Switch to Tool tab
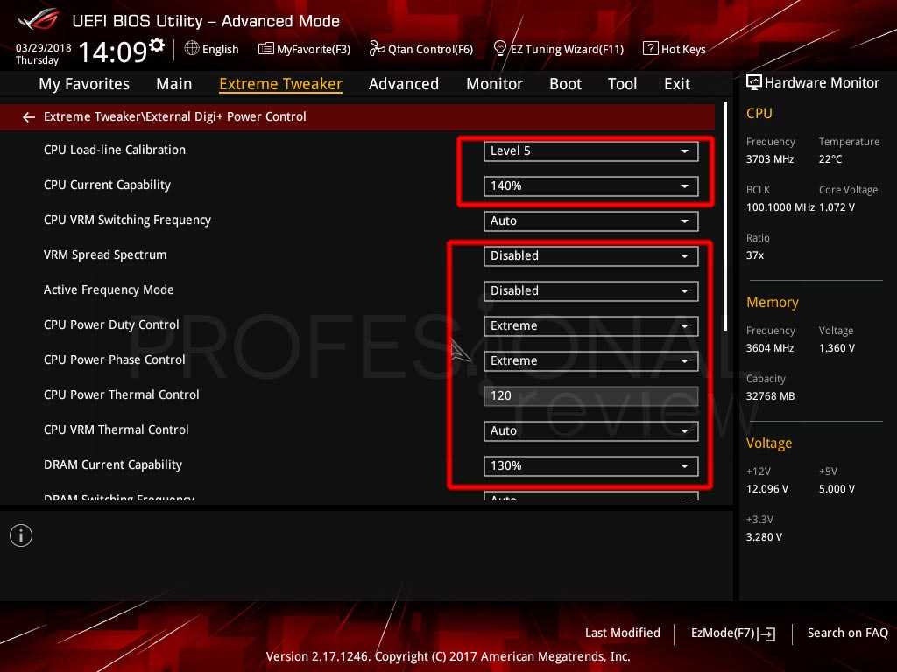This screenshot has height=672, width=897. click(x=622, y=84)
